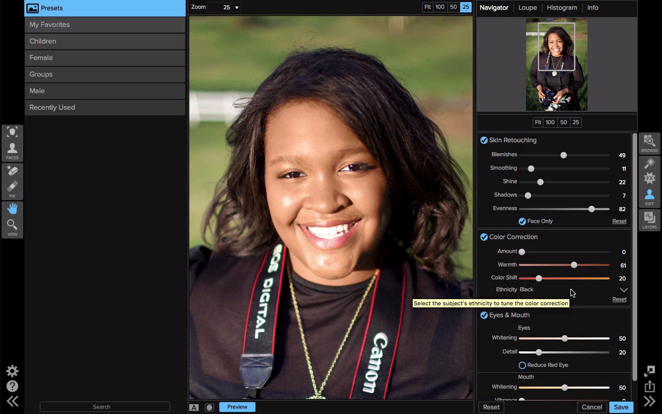Expand Groups preset category
This screenshot has width=662, height=414.
pos(105,74)
